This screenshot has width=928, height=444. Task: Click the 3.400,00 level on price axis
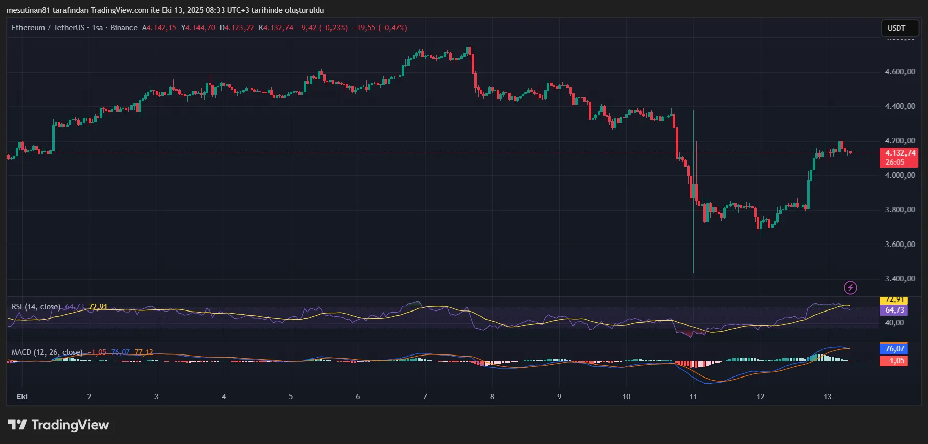pos(899,279)
